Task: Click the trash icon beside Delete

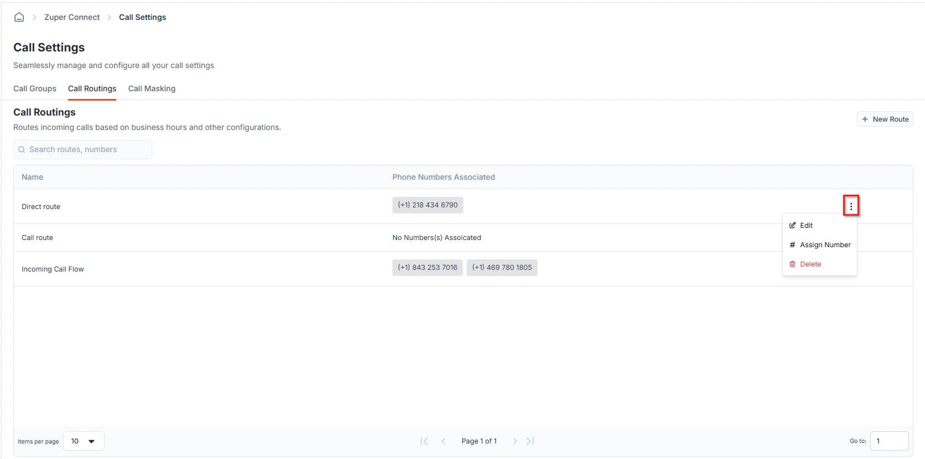Action: pos(793,264)
